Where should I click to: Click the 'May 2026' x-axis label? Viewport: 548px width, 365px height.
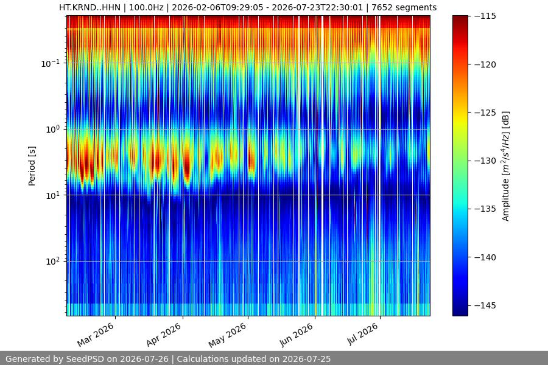pyautogui.click(x=228, y=335)
